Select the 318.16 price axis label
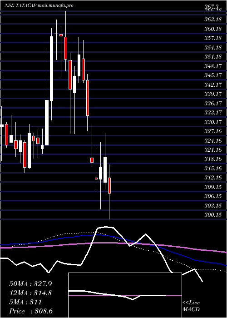The image size is (227, 318). (213, 159)
